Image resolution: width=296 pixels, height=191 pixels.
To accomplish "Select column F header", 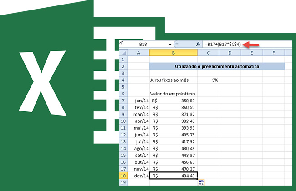I will pos(274,53).
